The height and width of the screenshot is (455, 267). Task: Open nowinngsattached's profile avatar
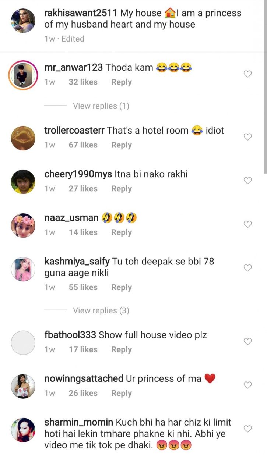click(x=23, y=386)
